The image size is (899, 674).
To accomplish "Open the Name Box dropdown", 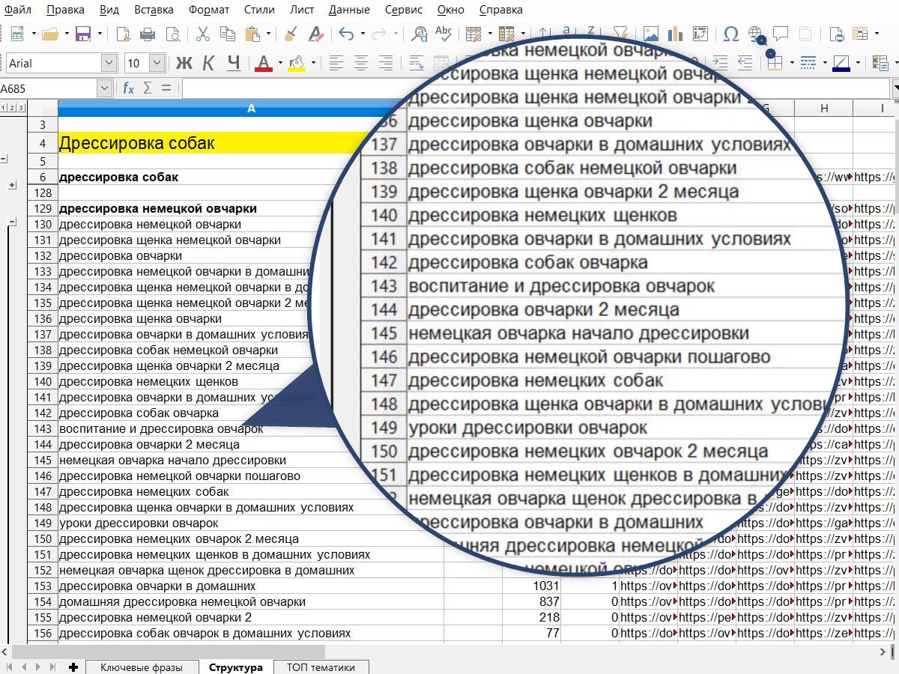I will click(104, 88).
